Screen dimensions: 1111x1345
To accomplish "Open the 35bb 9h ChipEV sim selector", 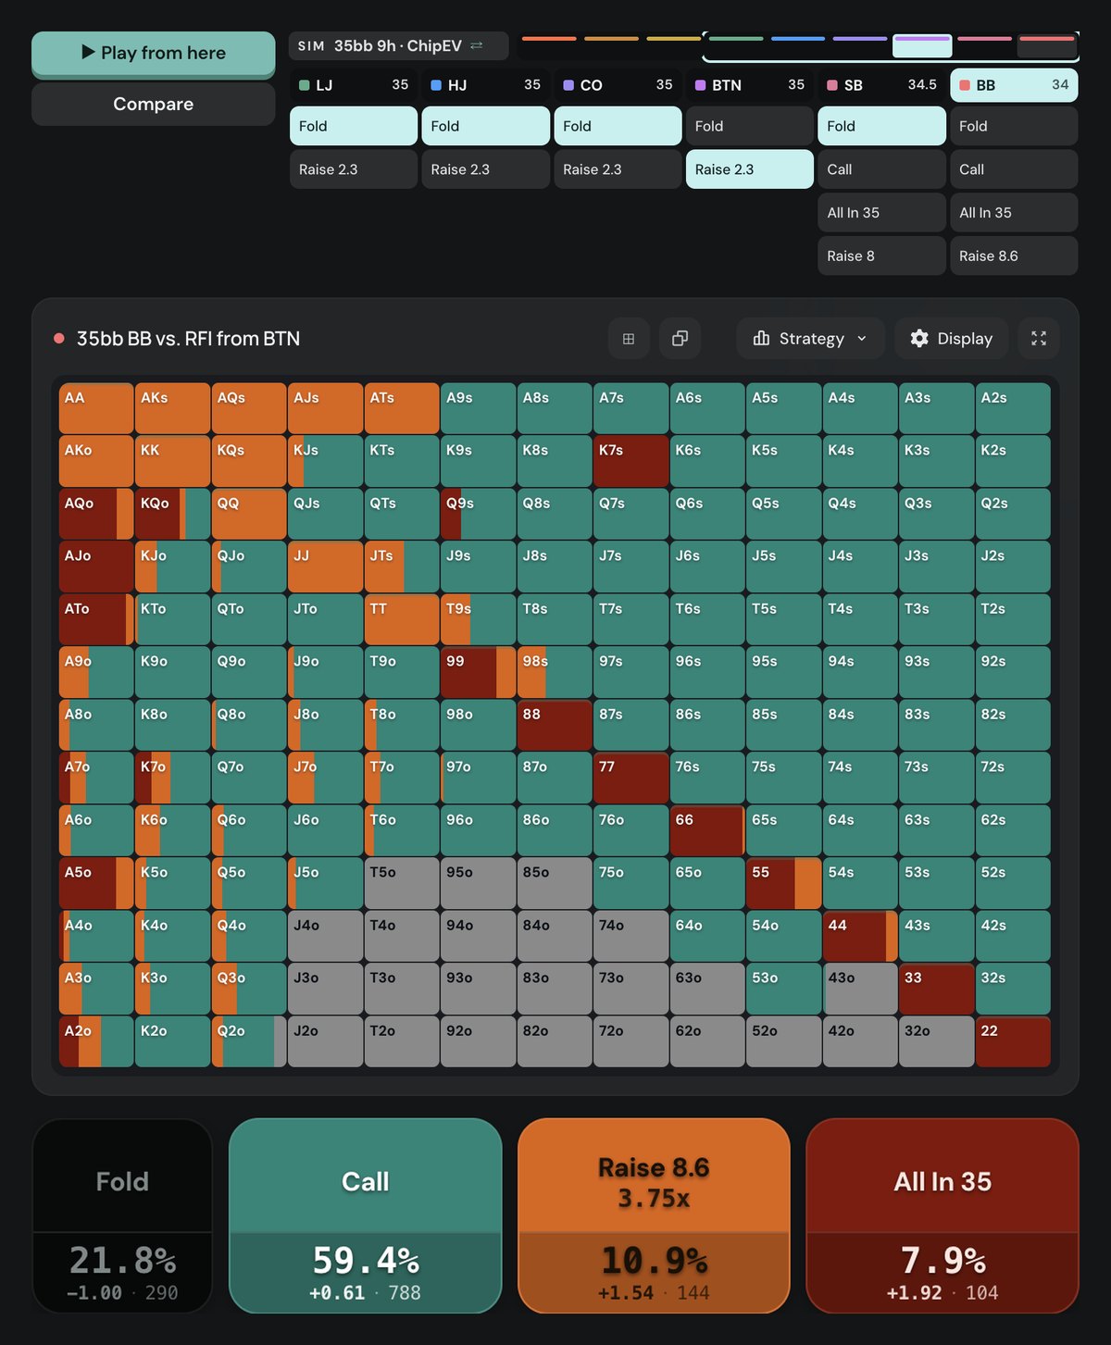I will point(399,45).
